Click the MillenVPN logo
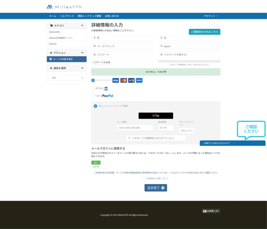The width and height of the screenshot is (267, 229). [x=64, y=7]
